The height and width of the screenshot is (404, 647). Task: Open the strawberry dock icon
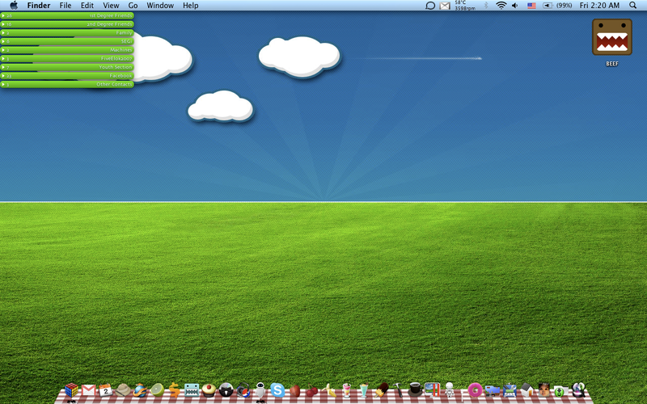tap(294, 390)
